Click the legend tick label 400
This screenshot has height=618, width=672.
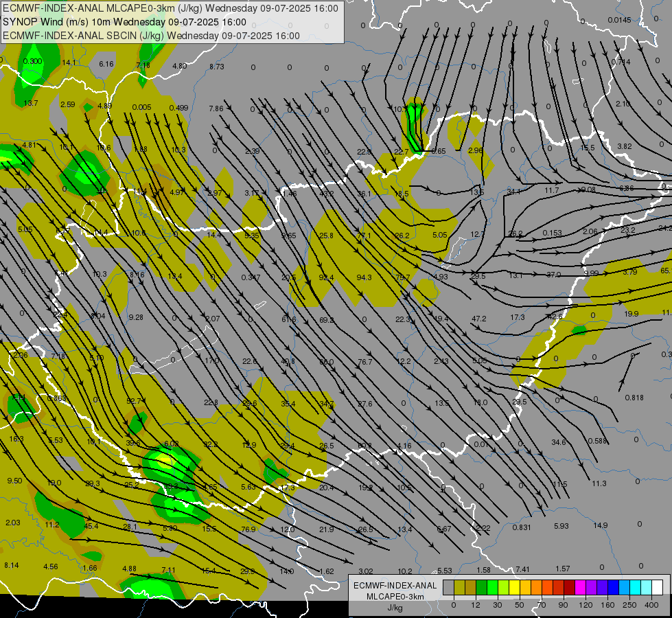tap(651, 605)
